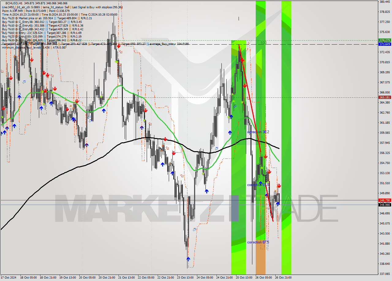Click the 'correction 87.5' chart label
The width and height of the screenshot is (392, 281).
258,242
